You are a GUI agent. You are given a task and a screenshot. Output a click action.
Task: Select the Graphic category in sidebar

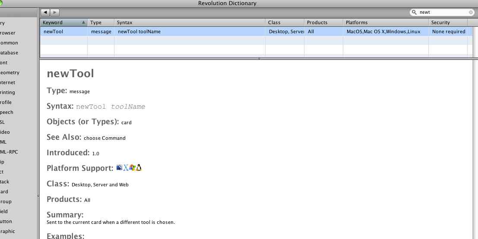tap(7, 231)
